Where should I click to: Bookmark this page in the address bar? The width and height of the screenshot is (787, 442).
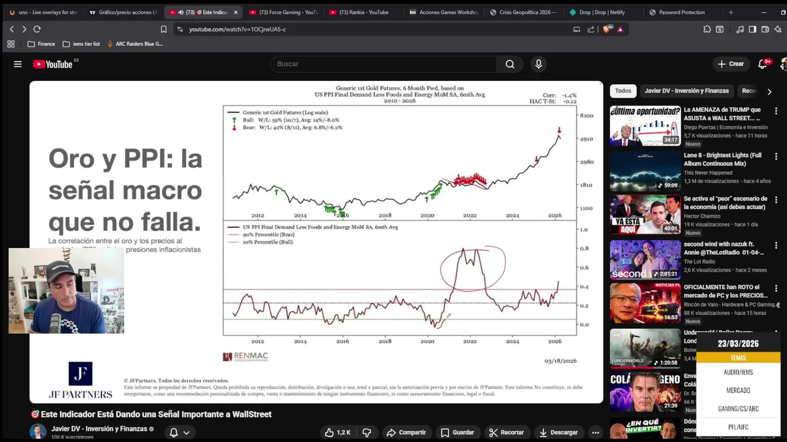tap(164, 29)
